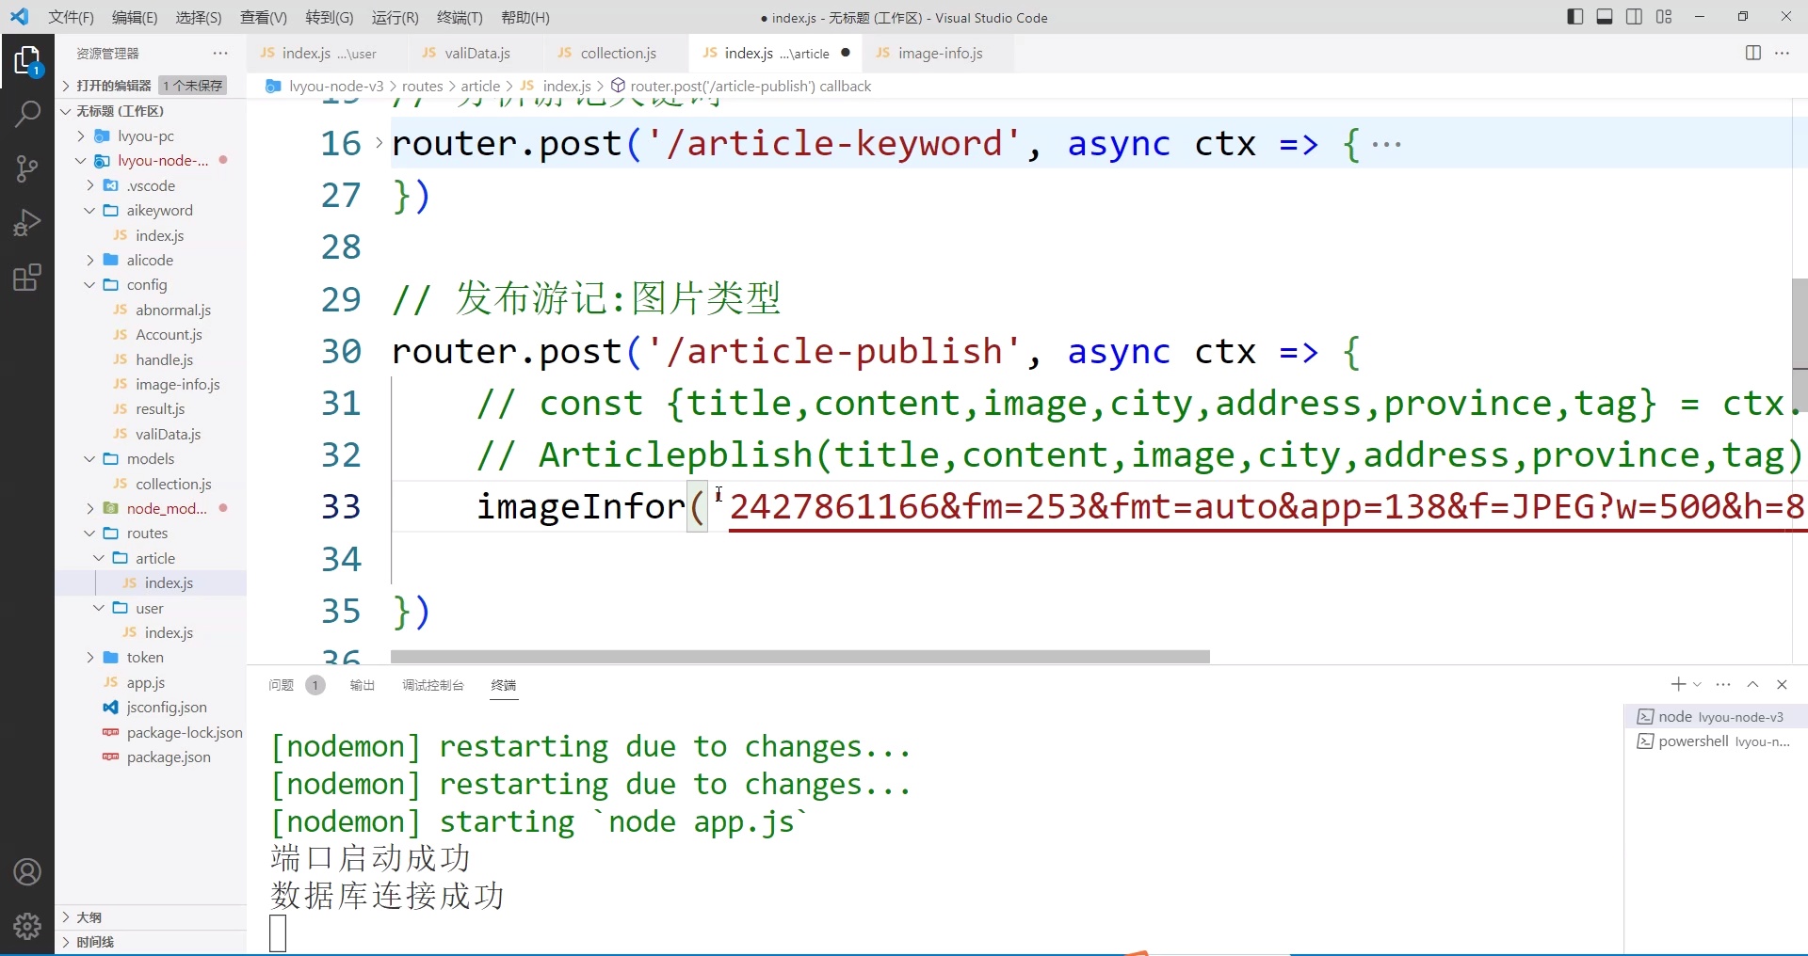Open the 终端(T) menu

point(459,18)
